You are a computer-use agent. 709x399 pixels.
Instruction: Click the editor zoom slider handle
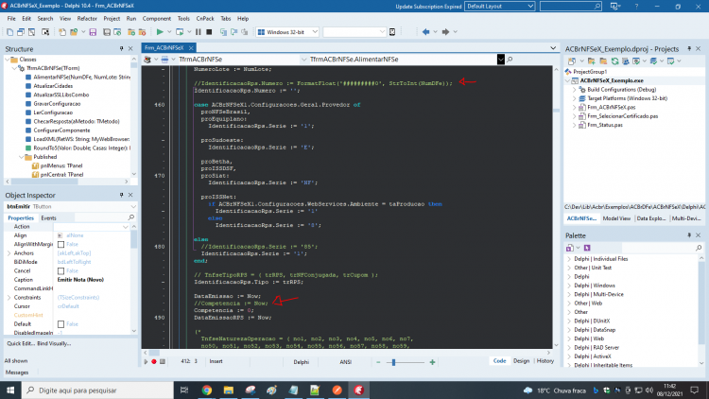point(394,362)
